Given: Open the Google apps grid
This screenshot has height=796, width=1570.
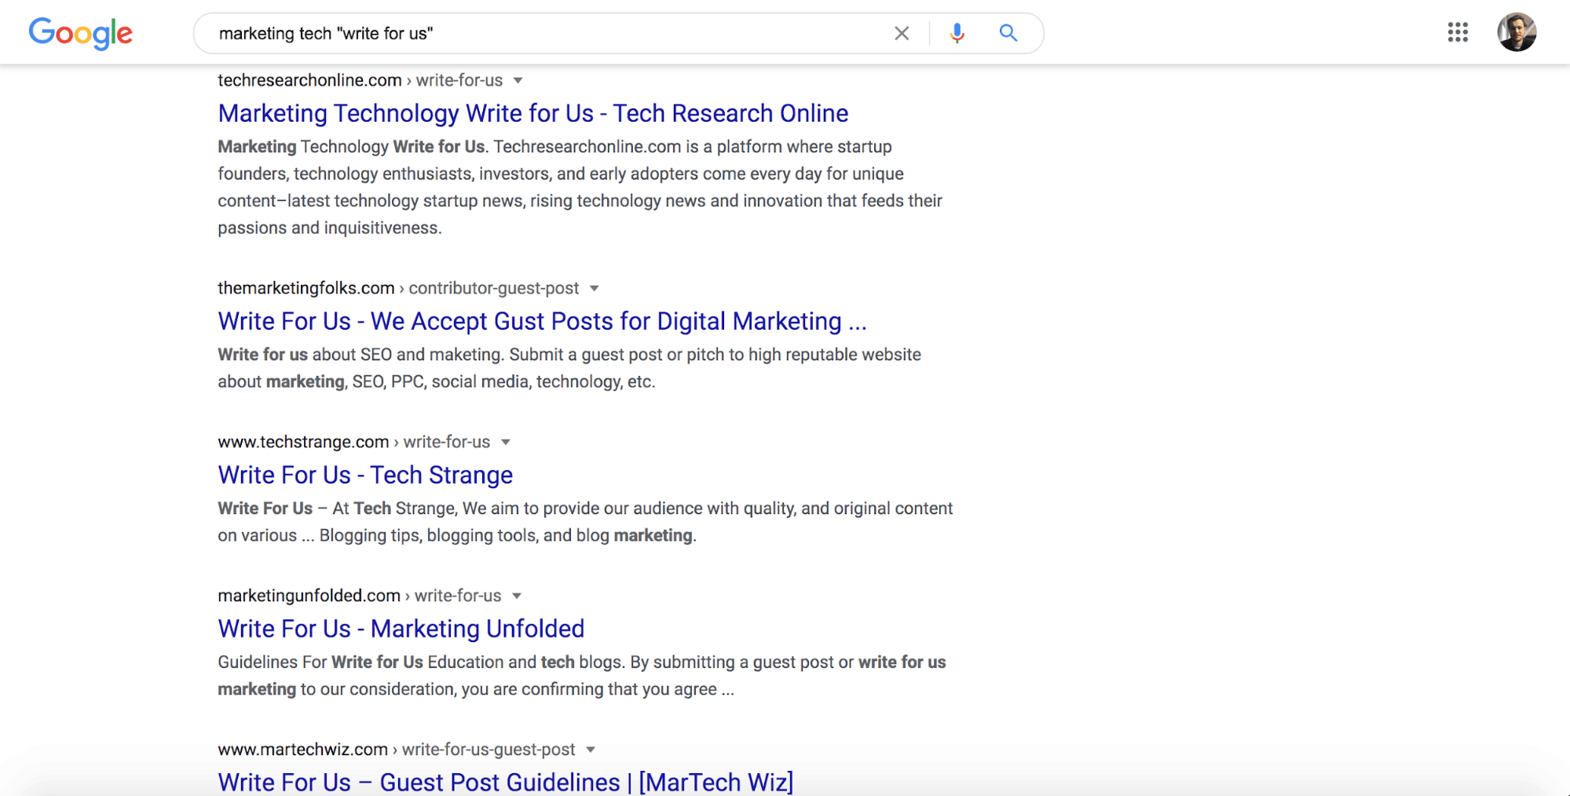Looking at the screenshot, I should (x=1458, y=32).
